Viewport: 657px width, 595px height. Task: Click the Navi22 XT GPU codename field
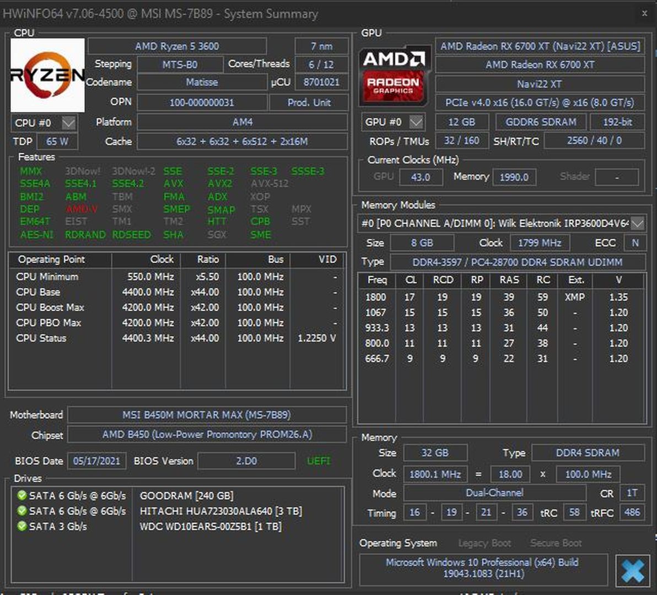point(540,84)
